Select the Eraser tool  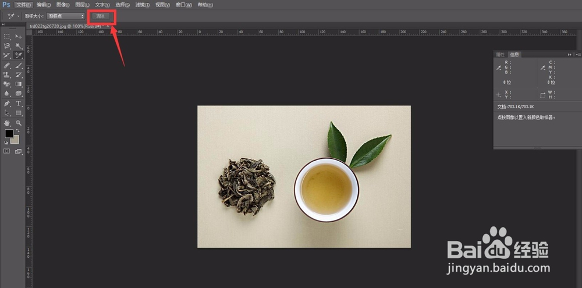pos(6,84)
